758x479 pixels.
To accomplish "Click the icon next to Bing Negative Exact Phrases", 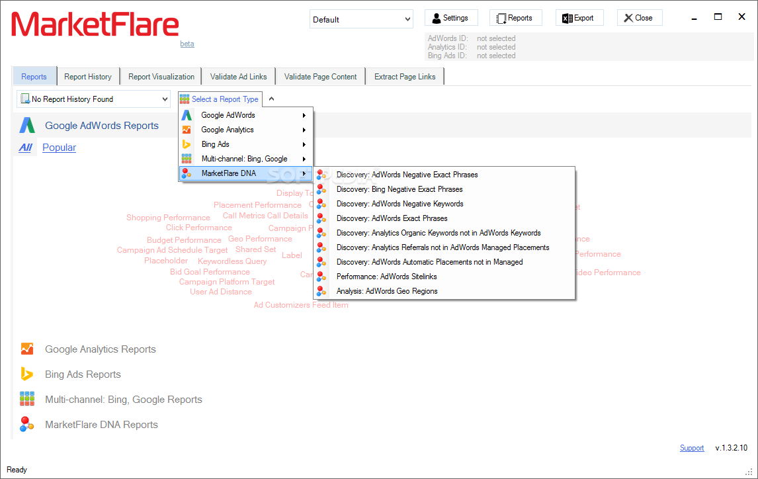I will [x=321, y=189].
